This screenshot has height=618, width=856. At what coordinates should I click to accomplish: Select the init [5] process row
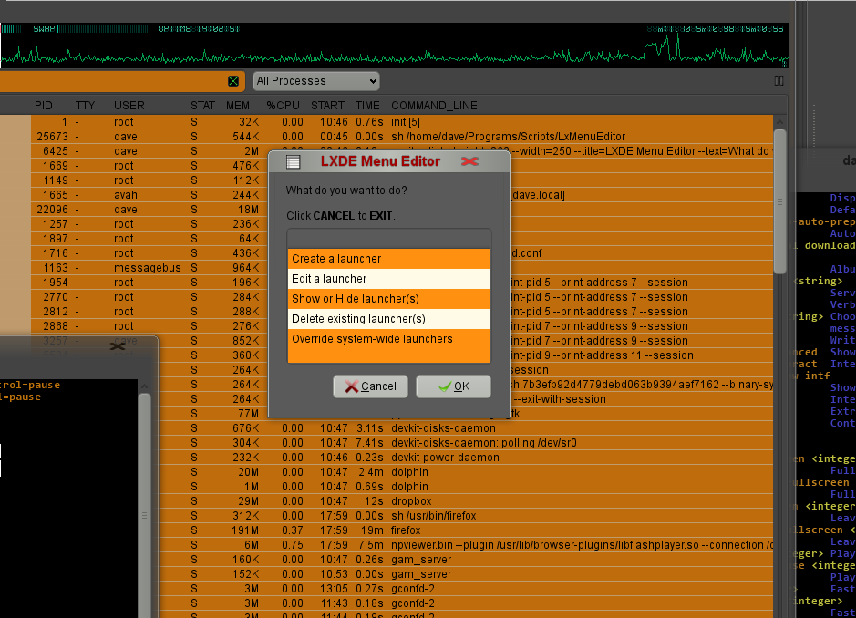[x=402, y=122]
